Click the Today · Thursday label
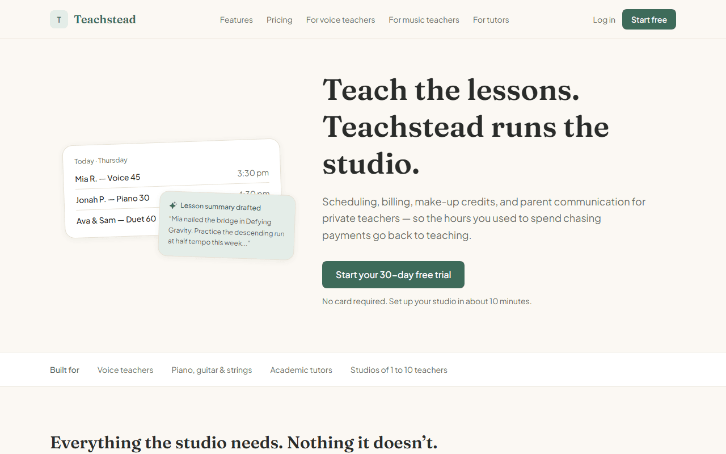Viewport: 726px width, 454px height. coord(101,161)
